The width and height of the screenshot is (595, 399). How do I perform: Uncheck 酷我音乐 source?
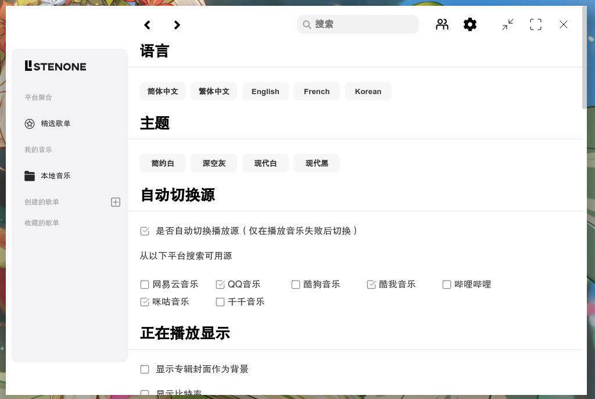click(371, 285)
